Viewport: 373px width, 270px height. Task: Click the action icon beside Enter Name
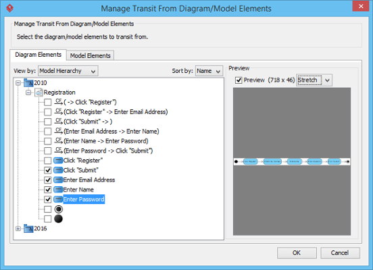click(x=58, y=190)
